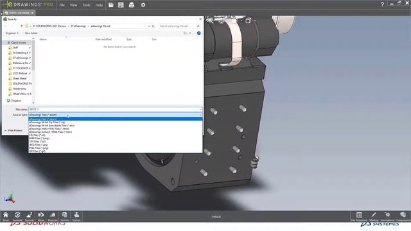This screenshot has height=231, width=411.
Task: Choose STL Files type option
Action: (116, 135)
